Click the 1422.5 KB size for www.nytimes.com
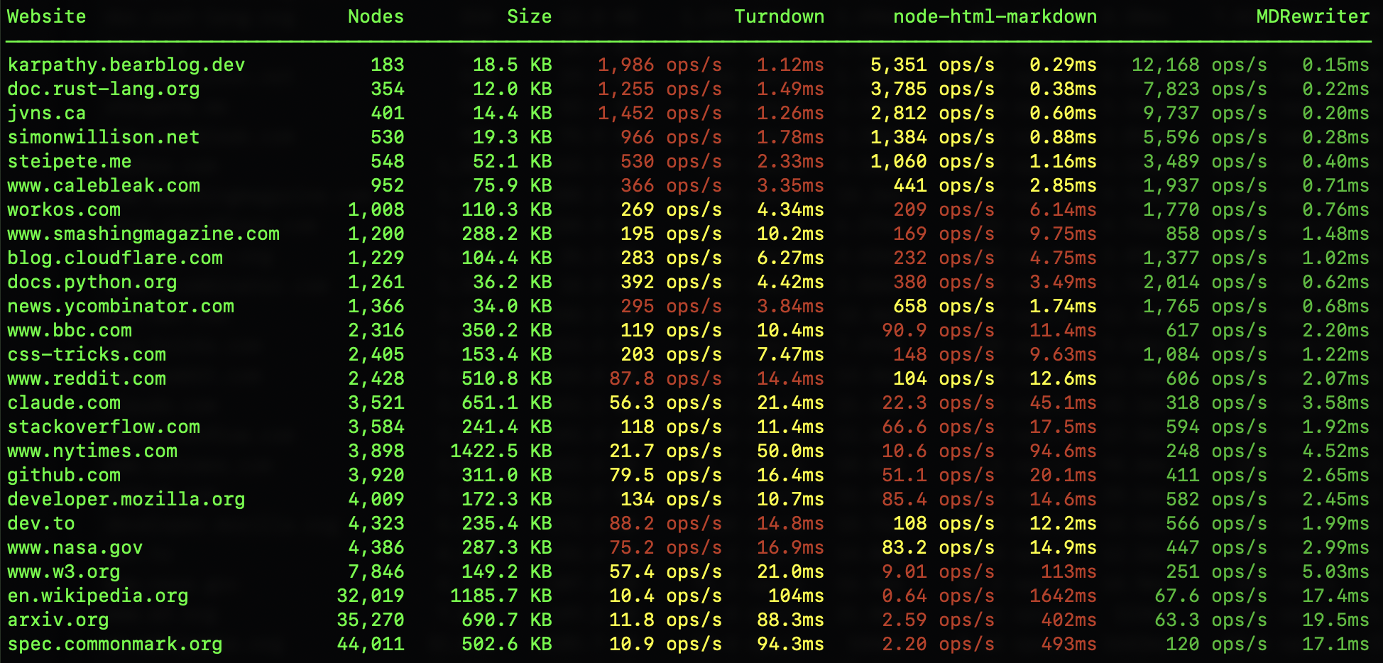Screen dimensions: 1383x663 click(x=501, y=451)
